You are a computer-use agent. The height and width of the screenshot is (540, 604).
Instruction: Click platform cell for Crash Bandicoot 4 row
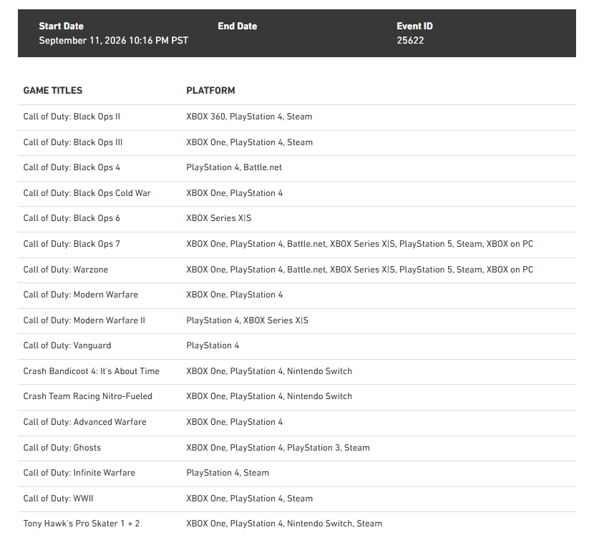[x=269, y=371]
